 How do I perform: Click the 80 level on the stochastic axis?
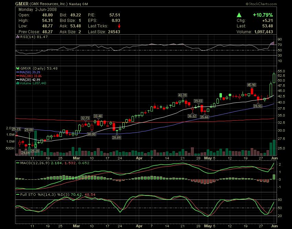pyautogui.click(x=280, y=200)
